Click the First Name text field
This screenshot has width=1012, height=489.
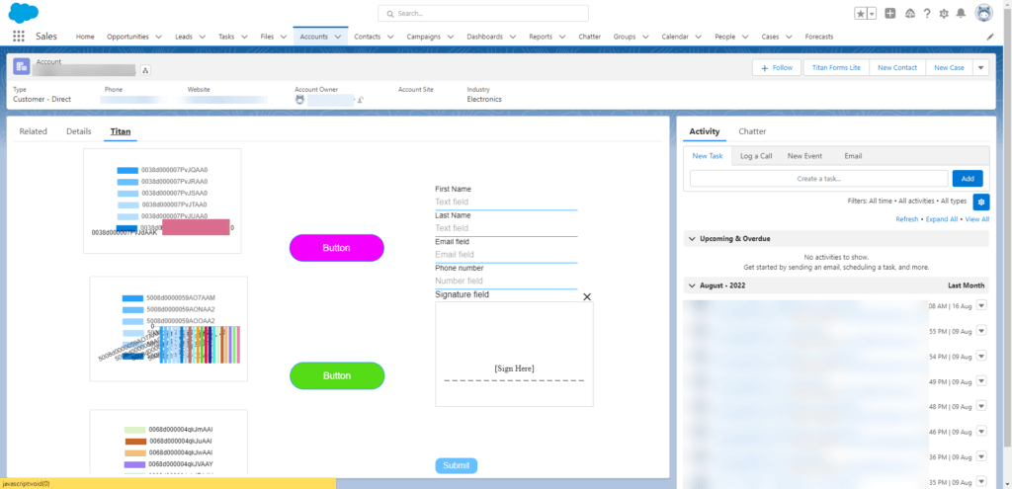point(506,202)
